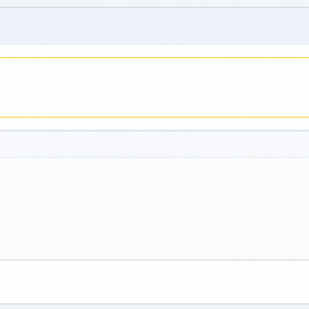
Task: Click the gray strip at the very bottom
Action: [x=154, y=307]
